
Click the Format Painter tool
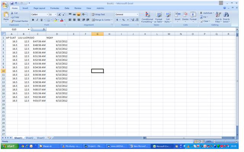tap(19, 21)
